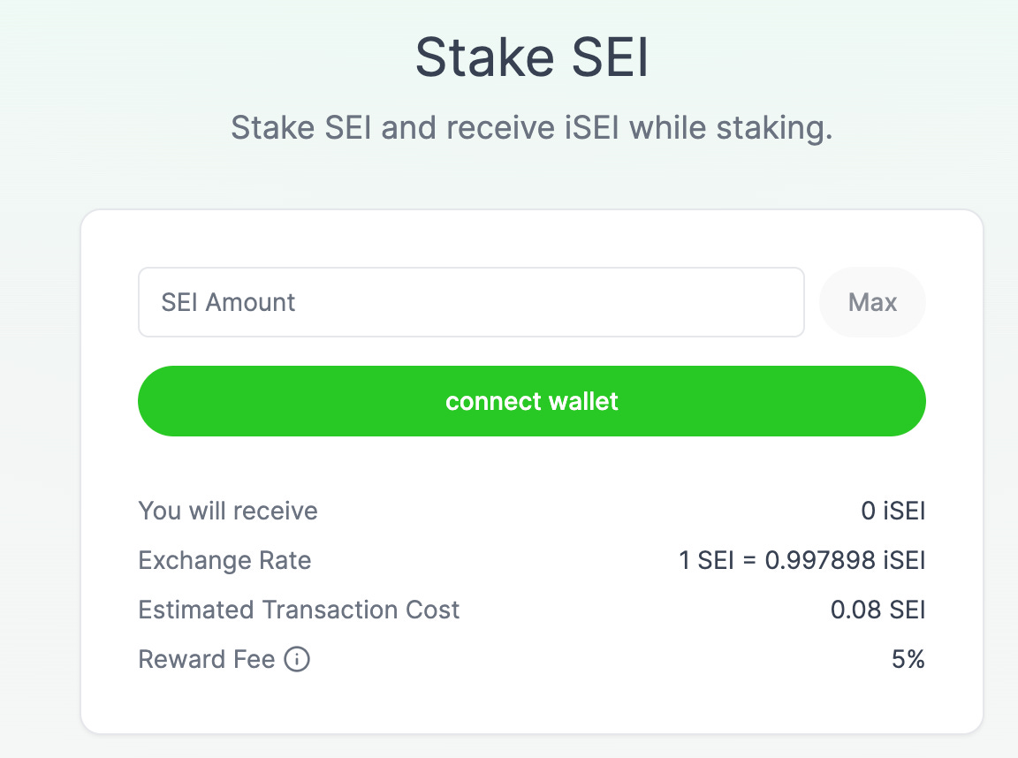This screenshot has width=1018, height=758.
Task: Select the green connect wallet bar
Action: 531,401
